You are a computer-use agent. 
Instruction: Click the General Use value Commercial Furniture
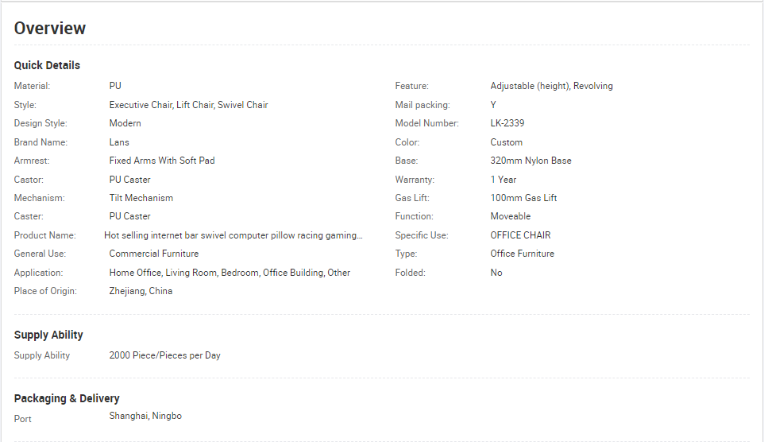pos(154,254)
